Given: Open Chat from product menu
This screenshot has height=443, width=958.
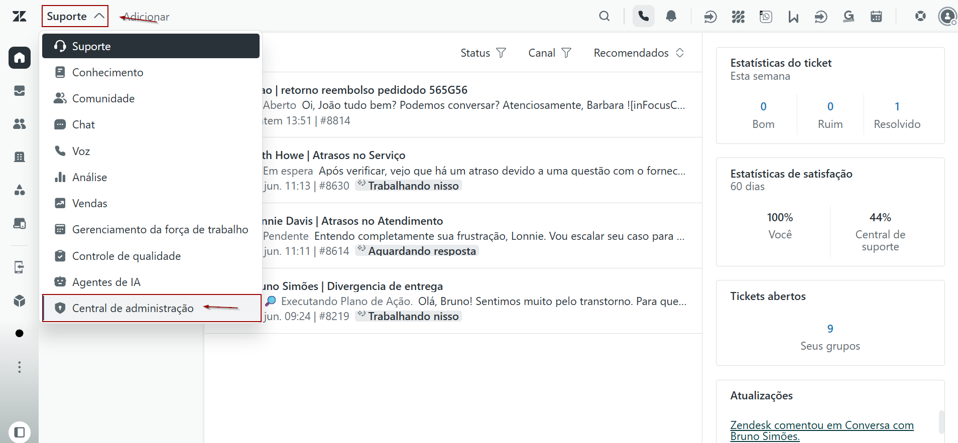Looking at the screenshot, I should pyautogui.click(x=151, y=124).
